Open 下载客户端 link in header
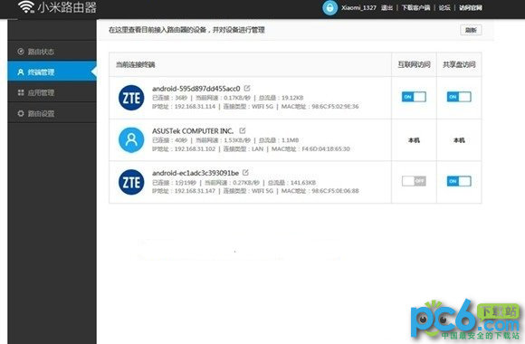525x344 pixels. point(415,8)
